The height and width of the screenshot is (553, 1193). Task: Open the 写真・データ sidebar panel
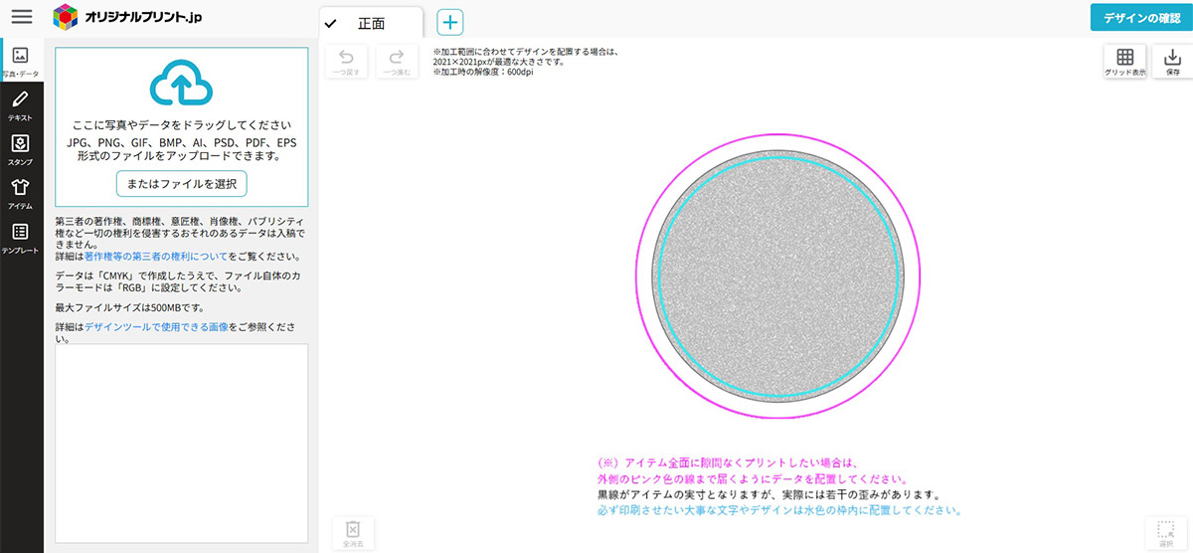coord(21,61)
